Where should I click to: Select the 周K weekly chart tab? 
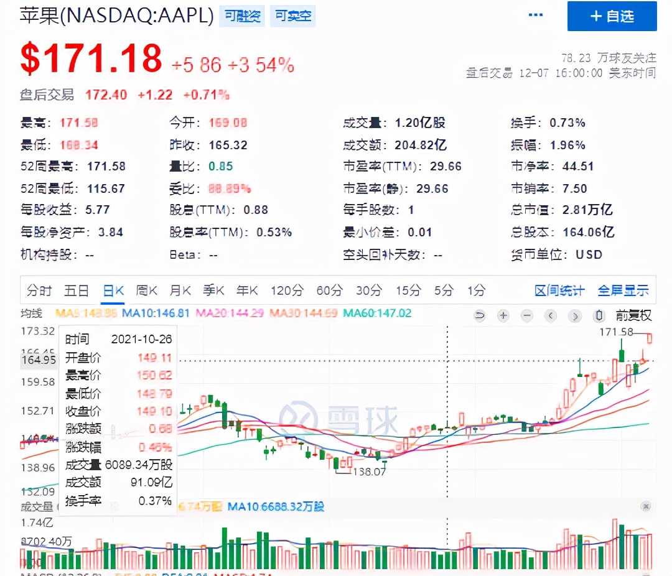click(x=147, y=290)
